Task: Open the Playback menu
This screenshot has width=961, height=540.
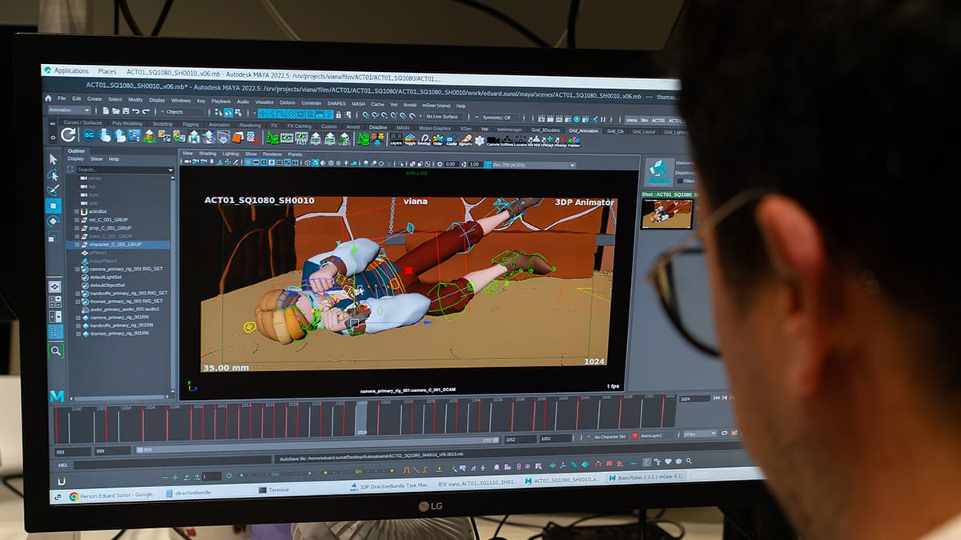Action: 221,101
